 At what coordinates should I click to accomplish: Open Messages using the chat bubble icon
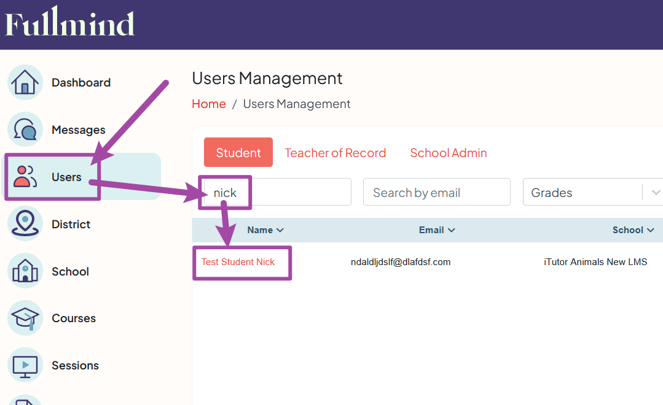click(25, 129)
